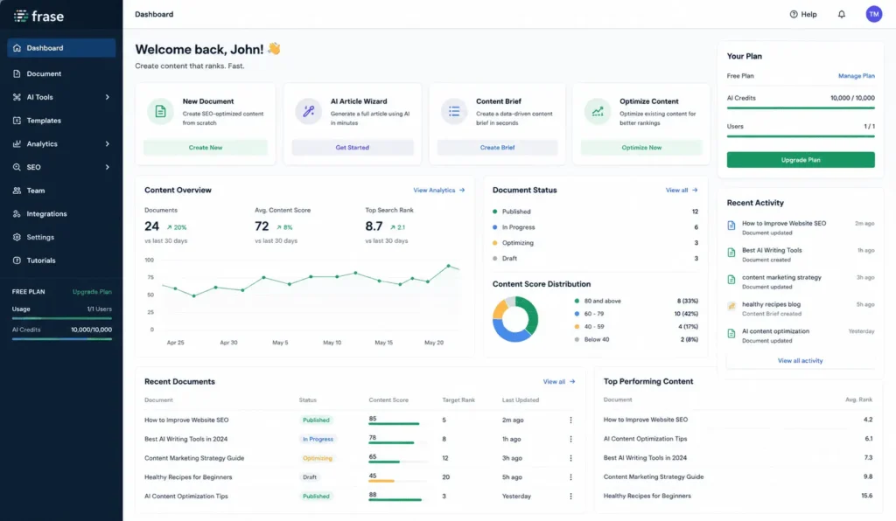Viewport: 896px width, 521px height.
Task: Click the Get Started button
Action: (353, 147)
